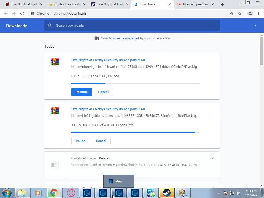Click the part01.rar progress bar
This screenshot has height=198, width=264.
136,132
